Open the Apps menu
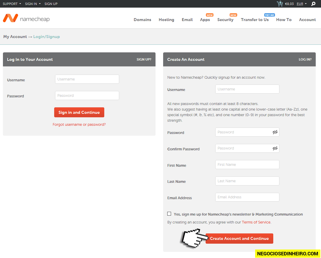This screenshot has width=321, height=258. click(205, 20)
